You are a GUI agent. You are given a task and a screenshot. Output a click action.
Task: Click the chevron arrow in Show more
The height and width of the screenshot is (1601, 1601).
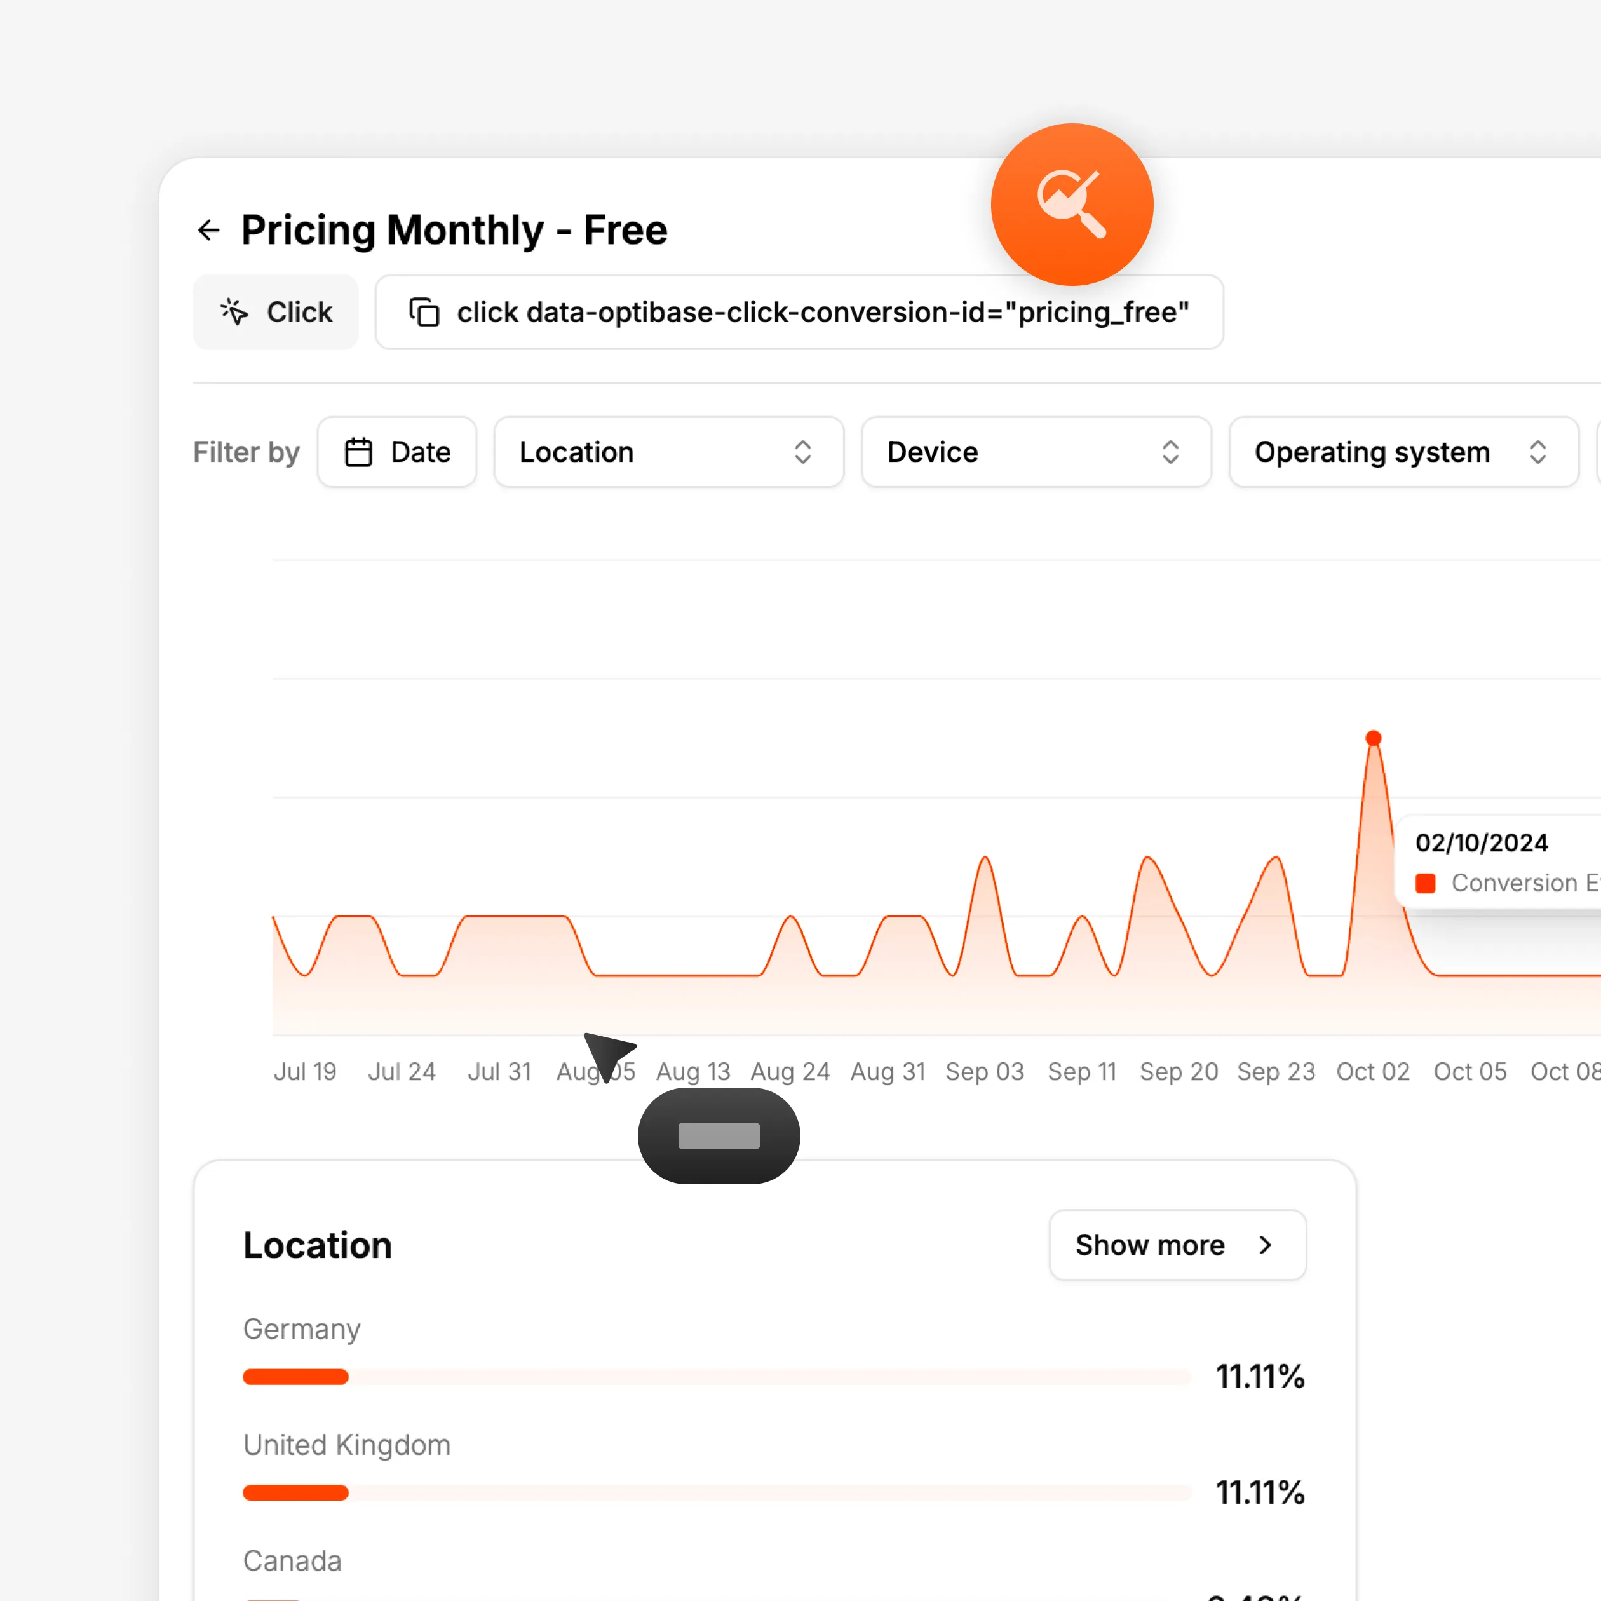(x=1264, y=1245)
